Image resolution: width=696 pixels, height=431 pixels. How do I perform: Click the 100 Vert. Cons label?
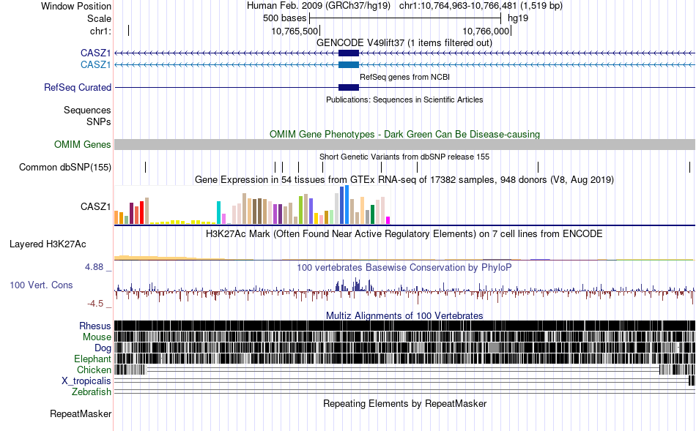pyautogui.click(x=41, y=285)
